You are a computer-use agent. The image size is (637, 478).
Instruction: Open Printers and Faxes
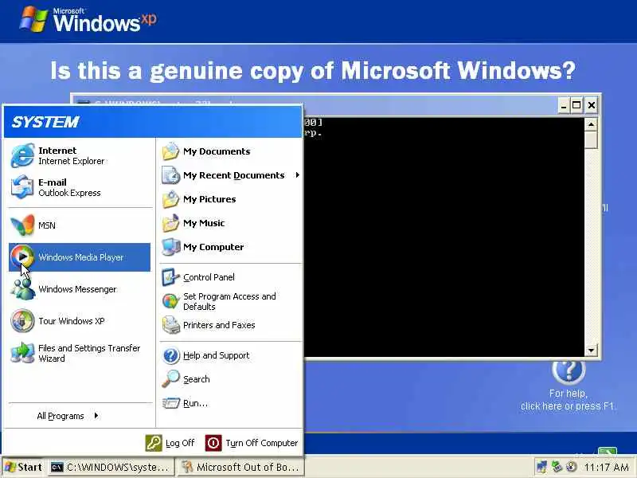[x=230, y=325]
